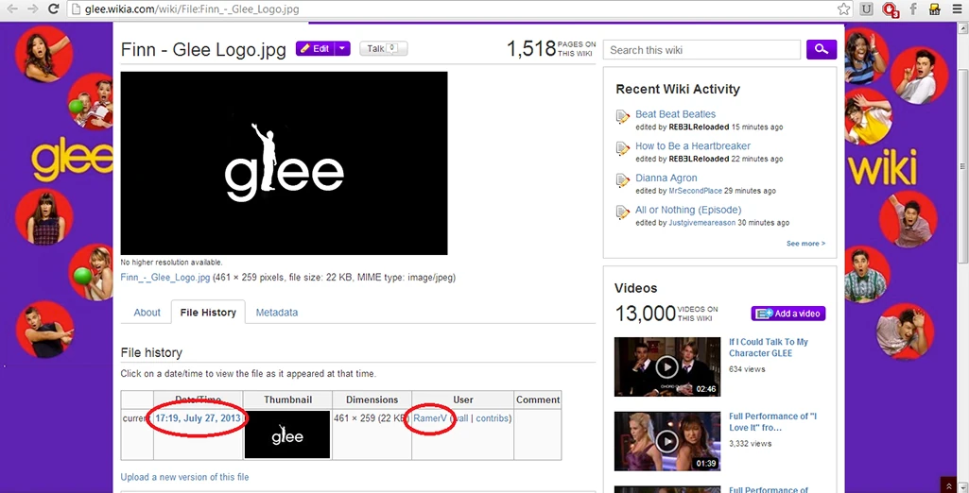Click the purple search magnifier button
The width and height of the screenshot is (969, 493).
click(822, 49)
